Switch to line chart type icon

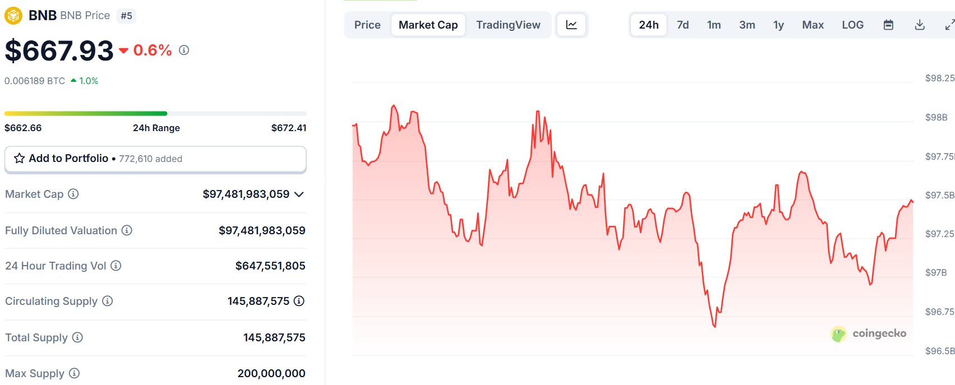pos(571,25)
